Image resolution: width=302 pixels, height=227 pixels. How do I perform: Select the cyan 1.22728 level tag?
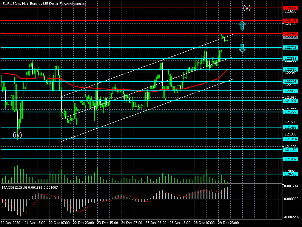pyautogui.click(x=290, y=48)
